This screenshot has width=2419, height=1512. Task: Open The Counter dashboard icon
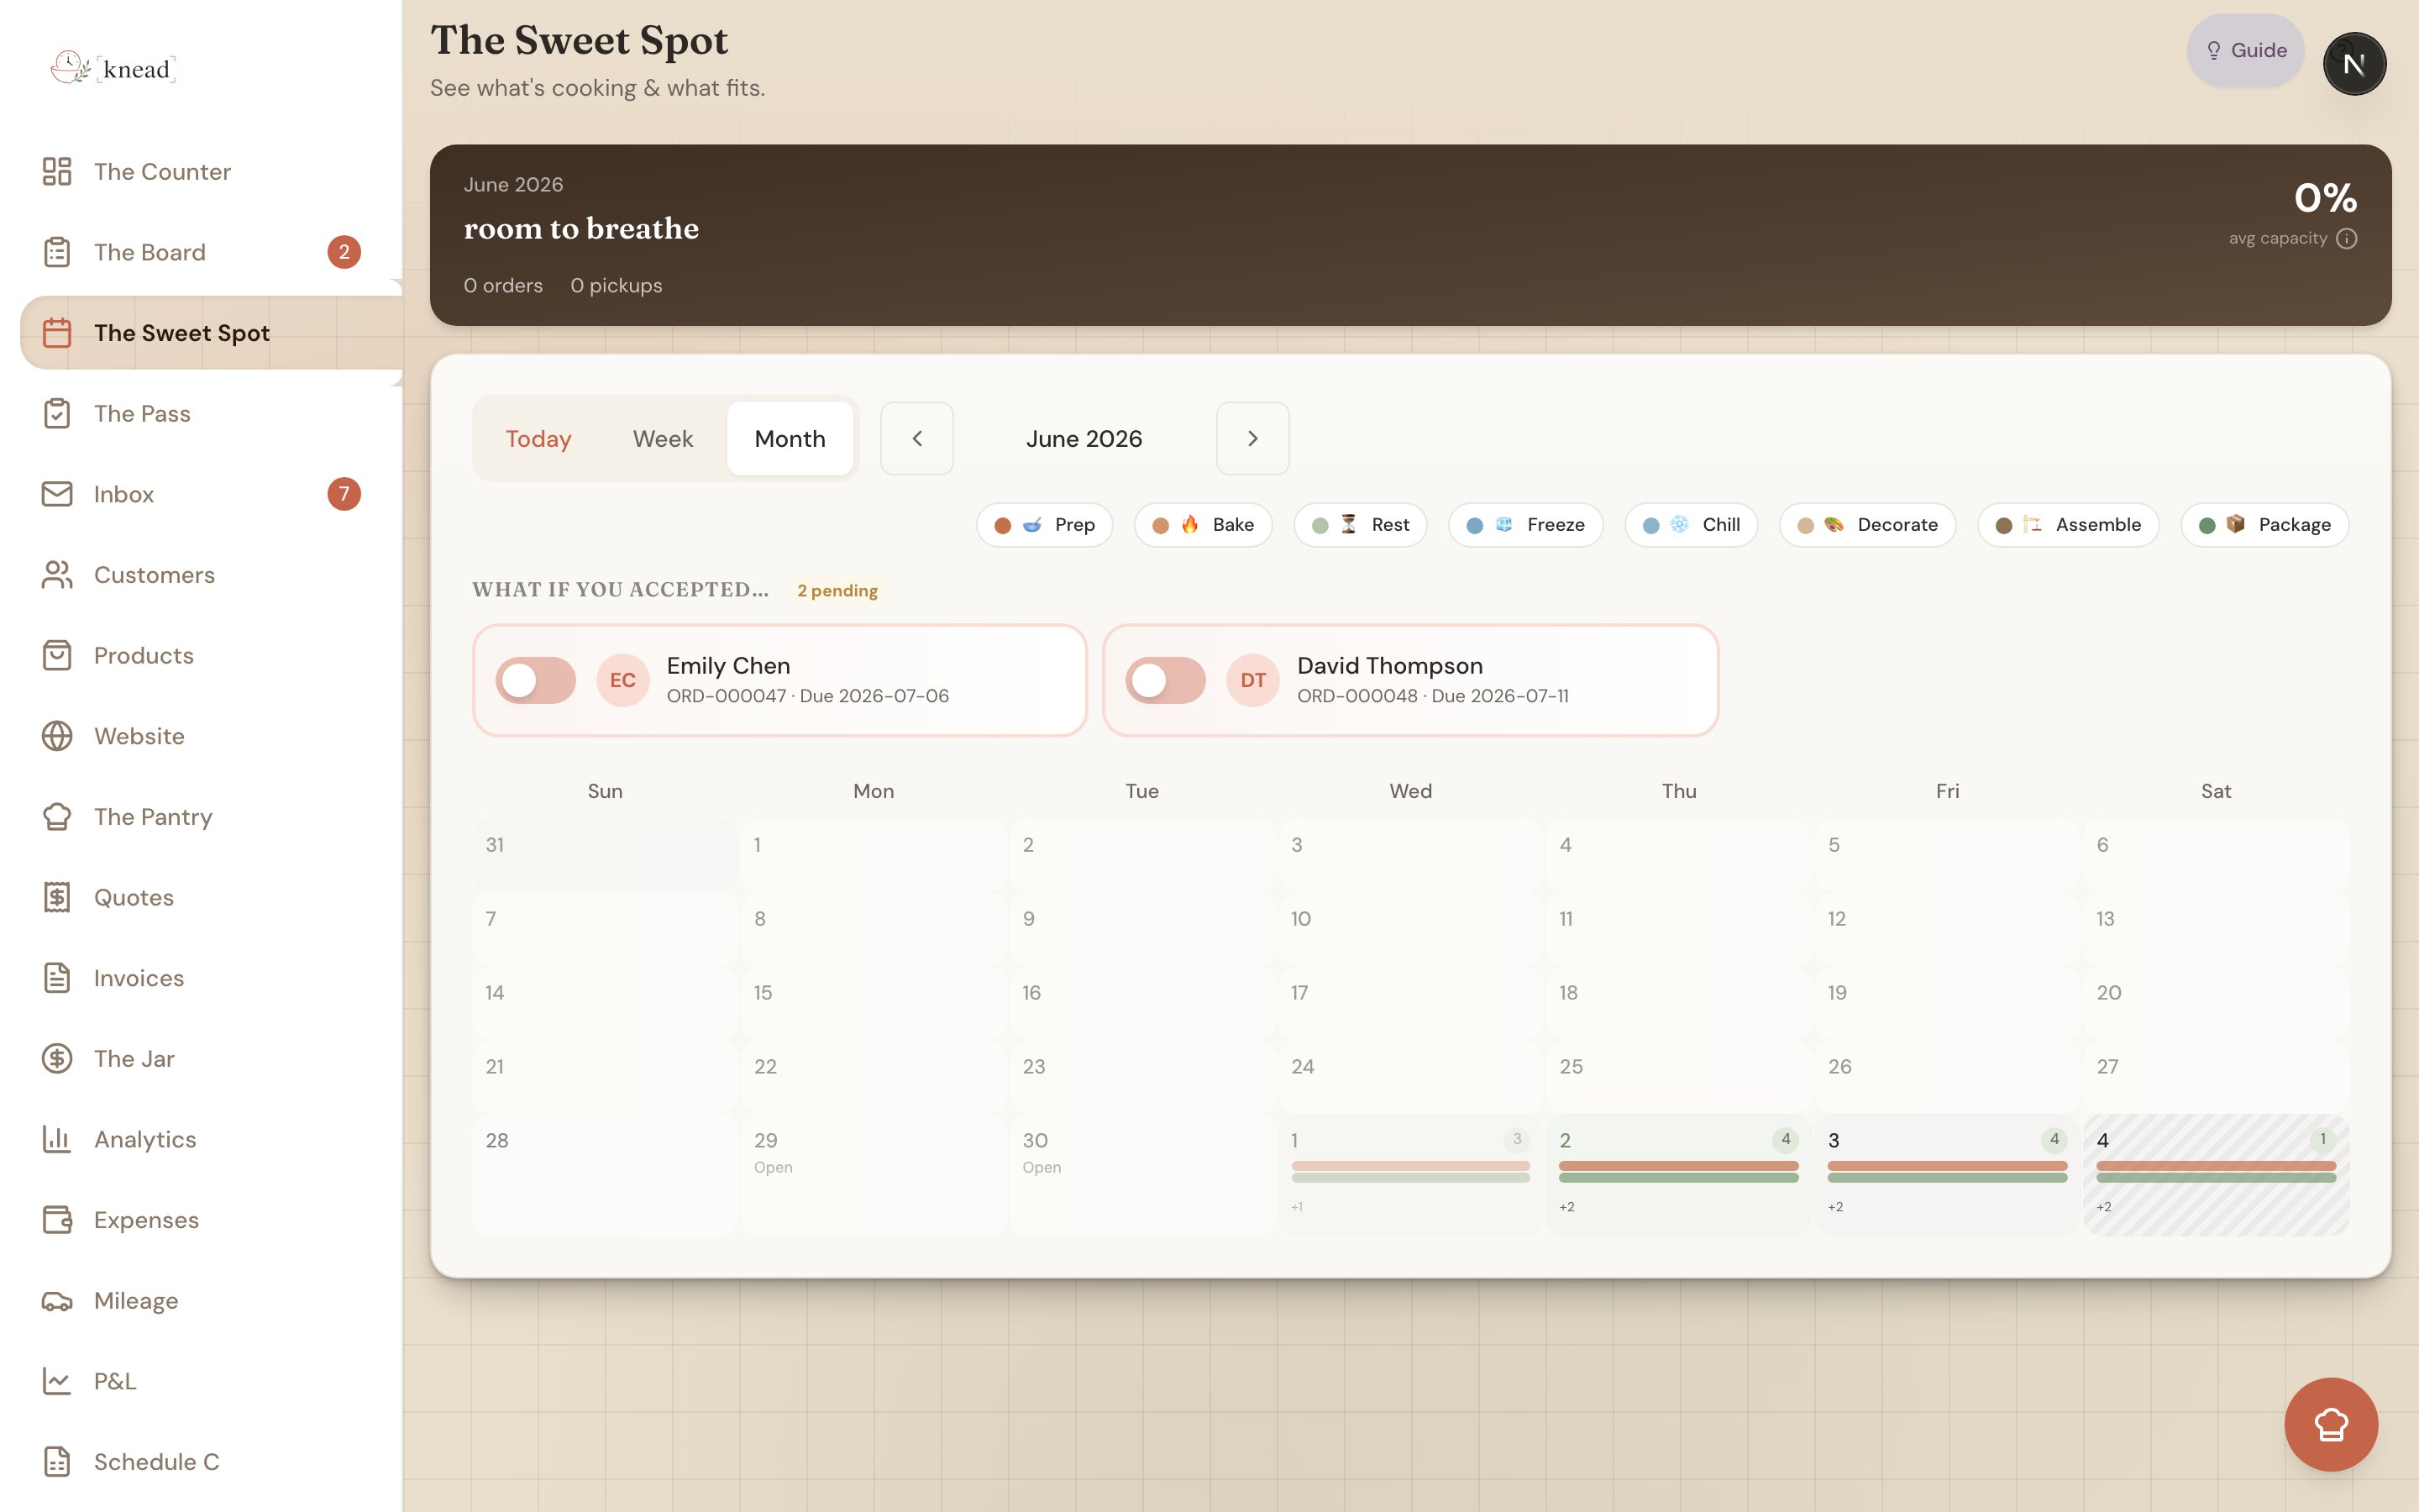[57, 171]
